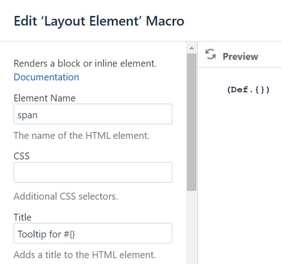Click the 'Title' field label
The width and height of the screenshot is (281, 264).
pos(22,217)
